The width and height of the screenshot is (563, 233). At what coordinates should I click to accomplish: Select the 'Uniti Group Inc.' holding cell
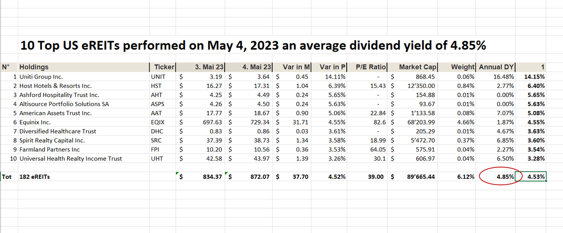[84, 76]
